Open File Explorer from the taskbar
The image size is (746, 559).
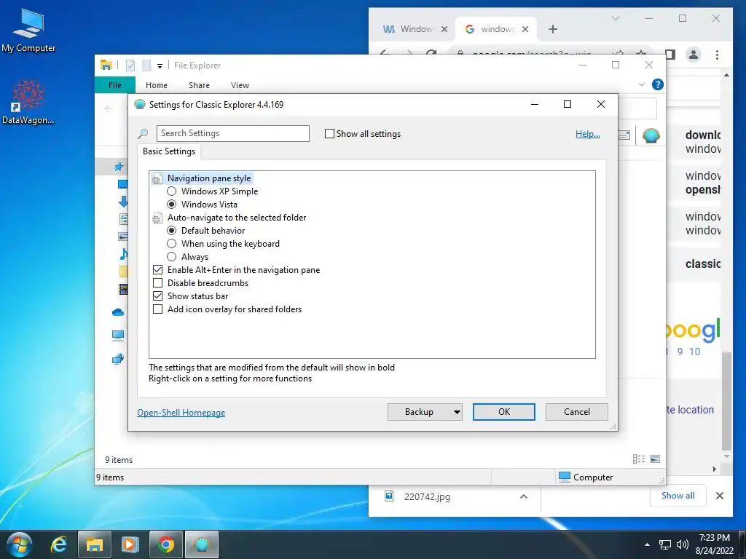coord(94,544)
